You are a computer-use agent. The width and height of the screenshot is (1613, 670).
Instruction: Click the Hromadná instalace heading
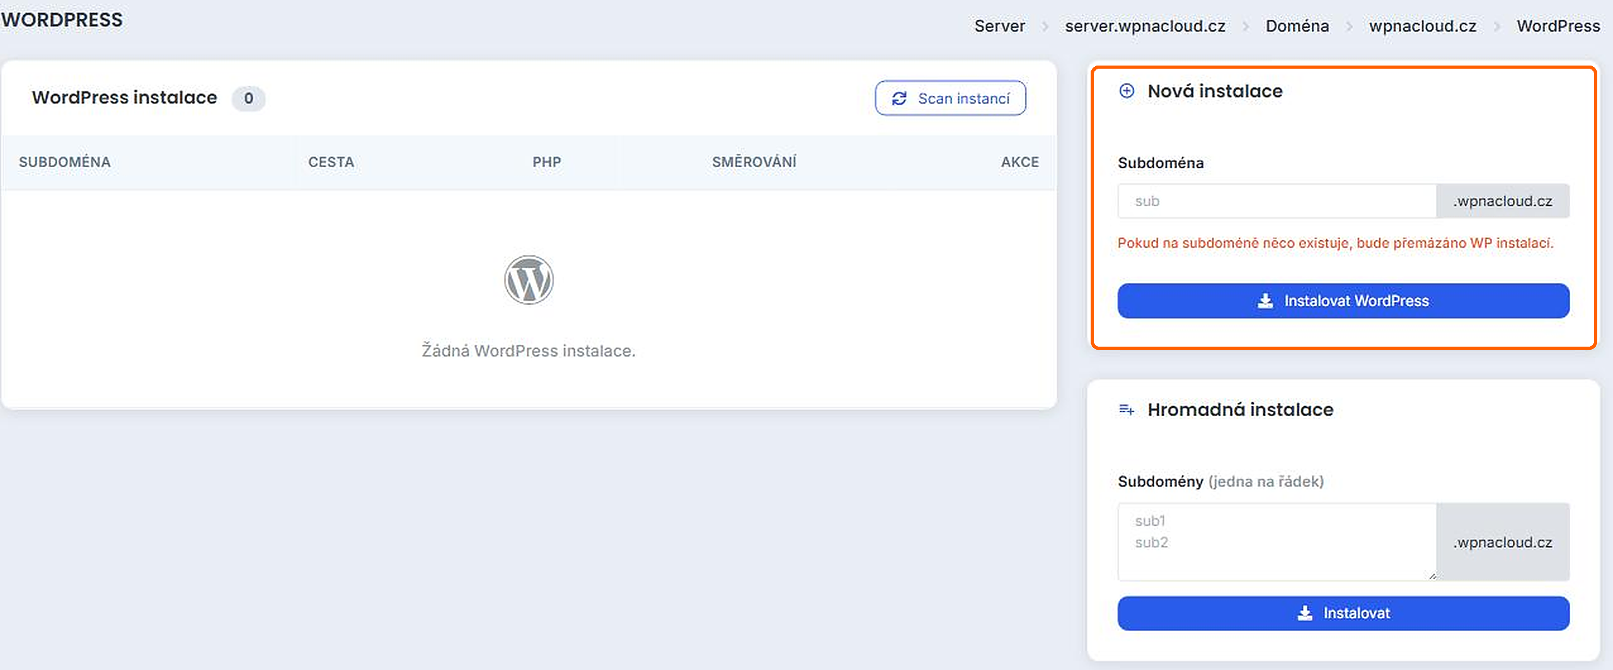[1240, 410]
